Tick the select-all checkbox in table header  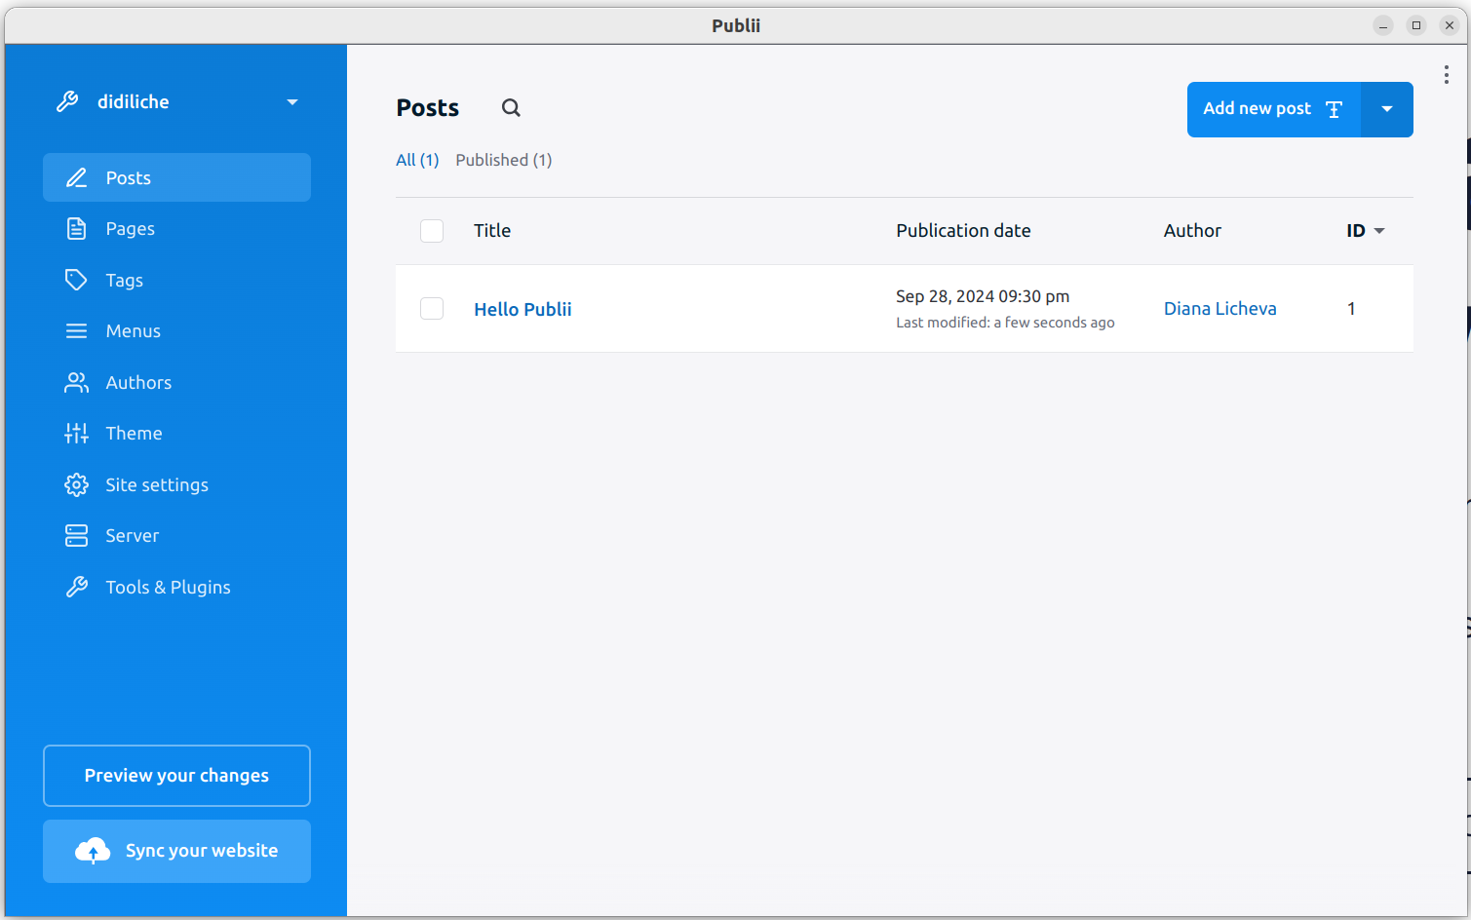[432, 231]
